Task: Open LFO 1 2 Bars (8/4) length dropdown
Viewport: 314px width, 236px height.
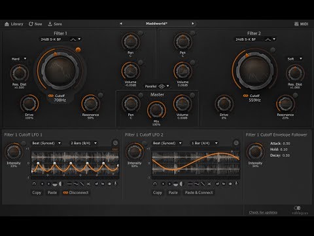Action: click(84, 143)
